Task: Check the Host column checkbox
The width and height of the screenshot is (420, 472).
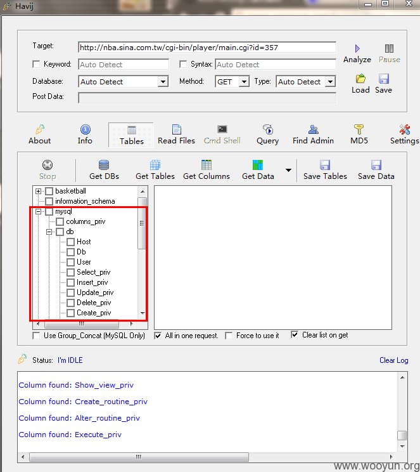Action: point(71,242)
